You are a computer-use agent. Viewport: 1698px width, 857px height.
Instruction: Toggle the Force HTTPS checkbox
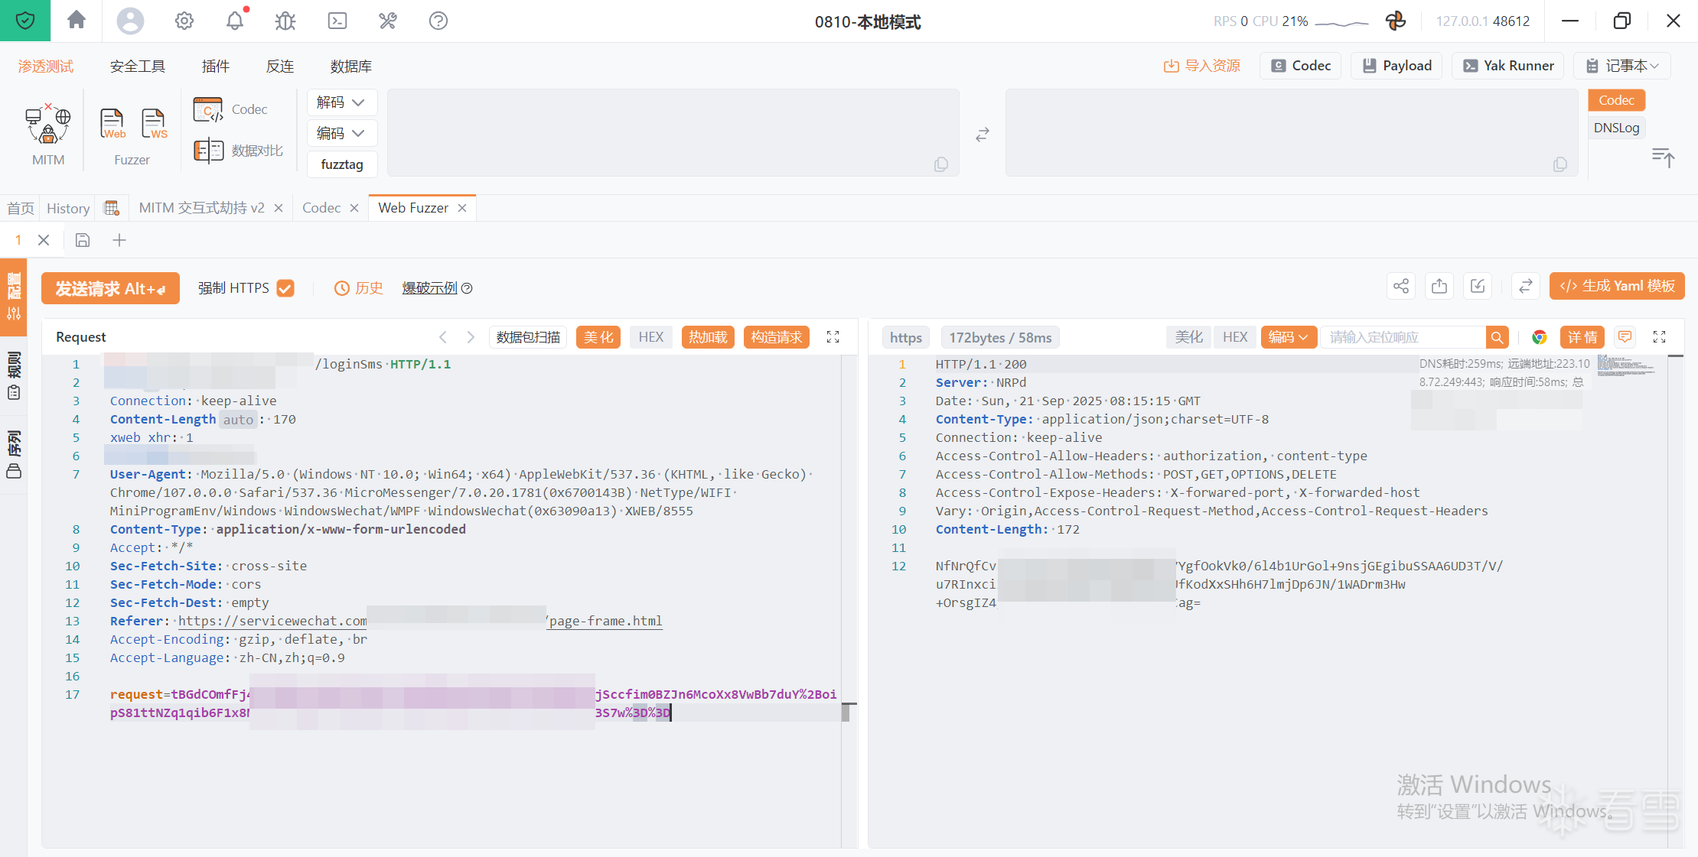point(285,288)
